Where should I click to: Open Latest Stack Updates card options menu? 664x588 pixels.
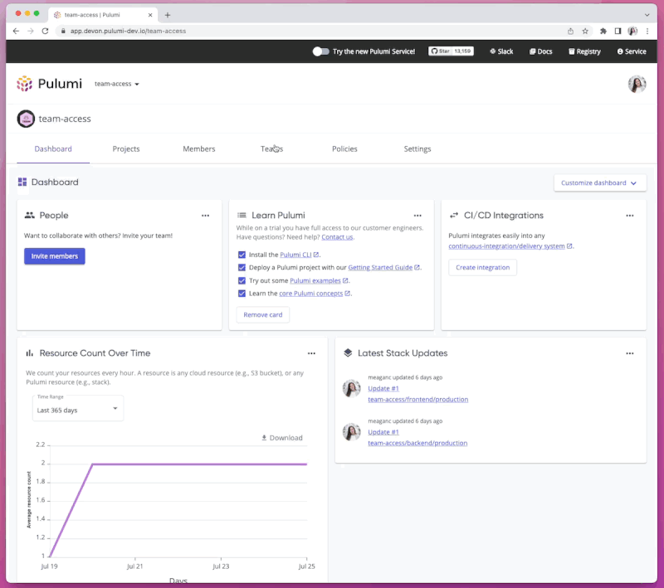pos(630,353)
